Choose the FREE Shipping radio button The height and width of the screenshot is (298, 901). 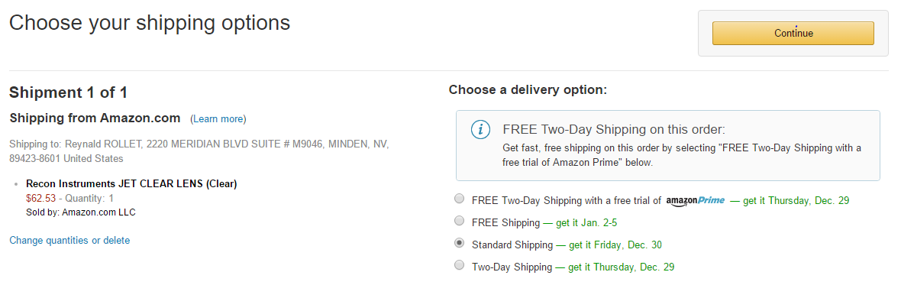[459, 221]
